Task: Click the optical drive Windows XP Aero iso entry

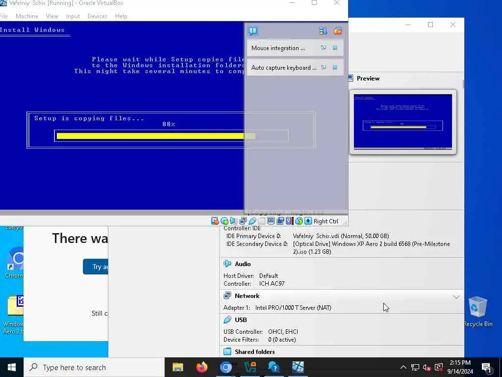Action: tap(372, 247)
